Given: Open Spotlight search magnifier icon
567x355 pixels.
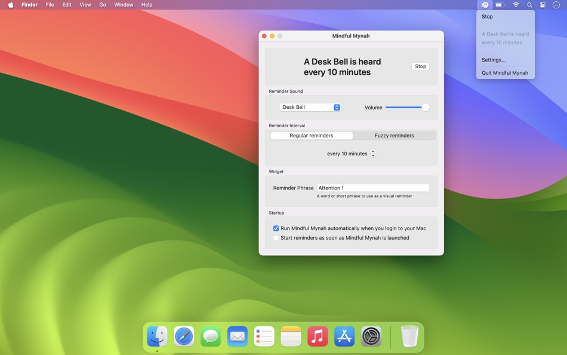Looking at the screenshot, I should coord(529,5).
